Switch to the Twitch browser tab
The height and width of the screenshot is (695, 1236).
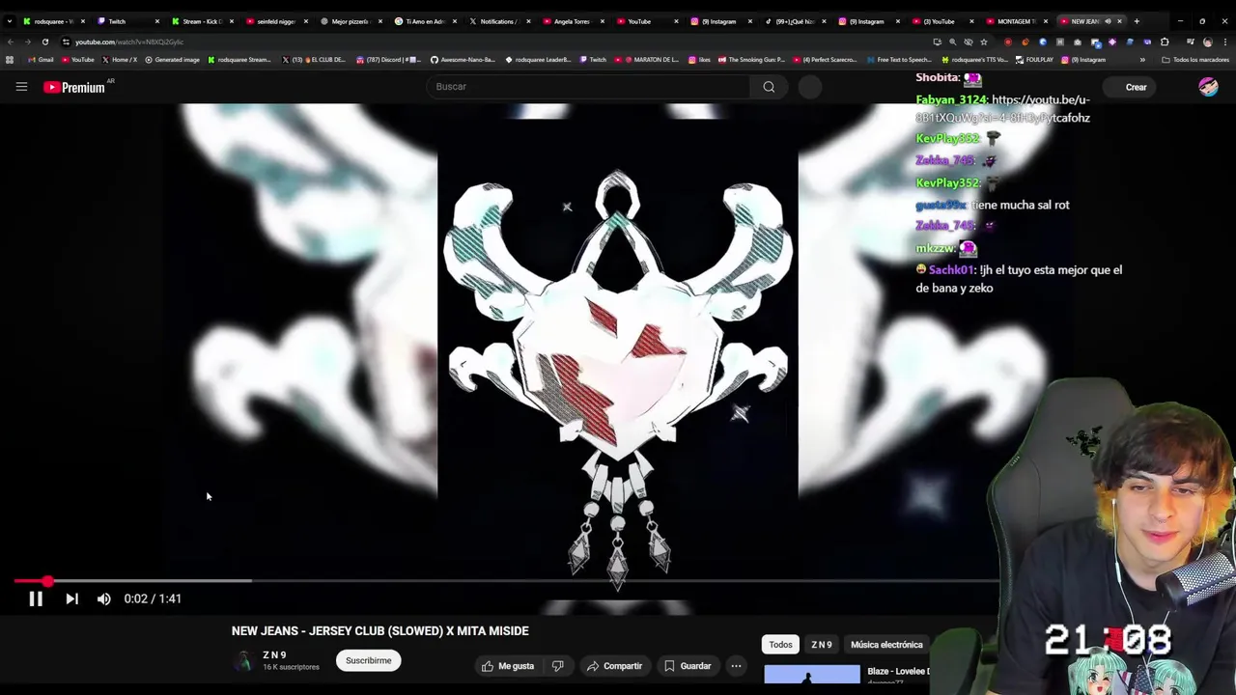click(x=128, y=21)
